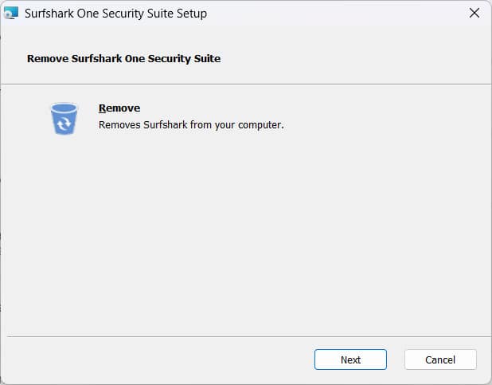The width and height of the screenshot is (492, 385).
Task: Click the circular arrows on the bin icon
Action: (x=64, y=124)
